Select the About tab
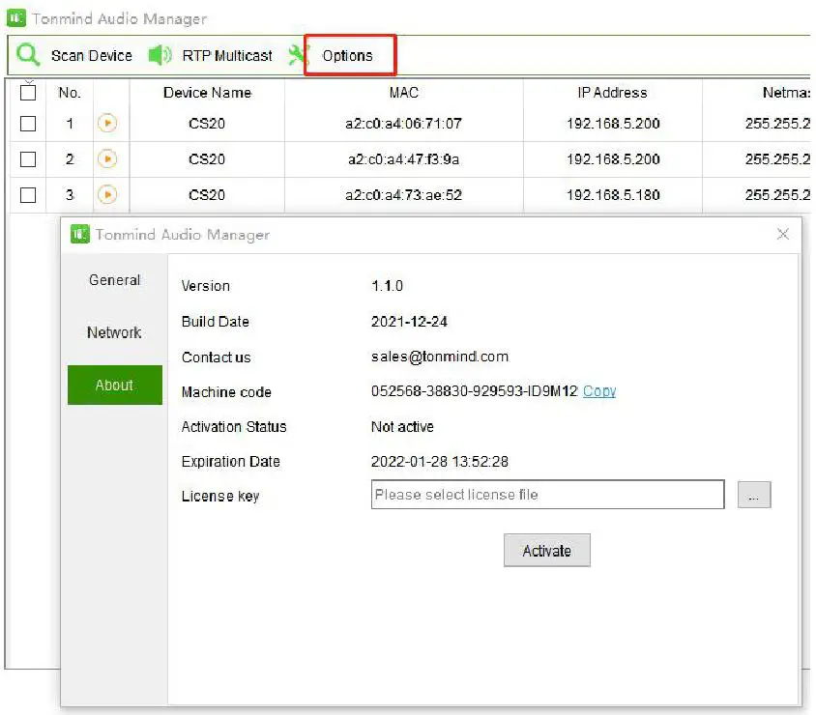This screenshot has width=816, height=715. point(114,385)
